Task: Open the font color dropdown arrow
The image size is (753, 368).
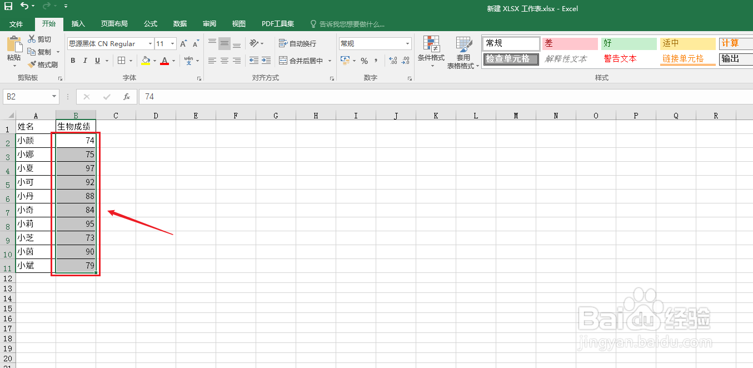Action: click(173, 61)
